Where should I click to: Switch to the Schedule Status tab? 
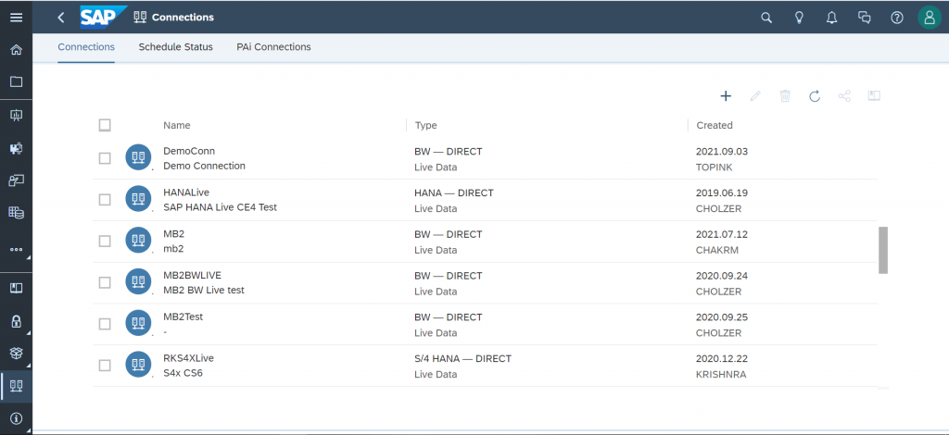pyautogui.click(x=175, y=47)
